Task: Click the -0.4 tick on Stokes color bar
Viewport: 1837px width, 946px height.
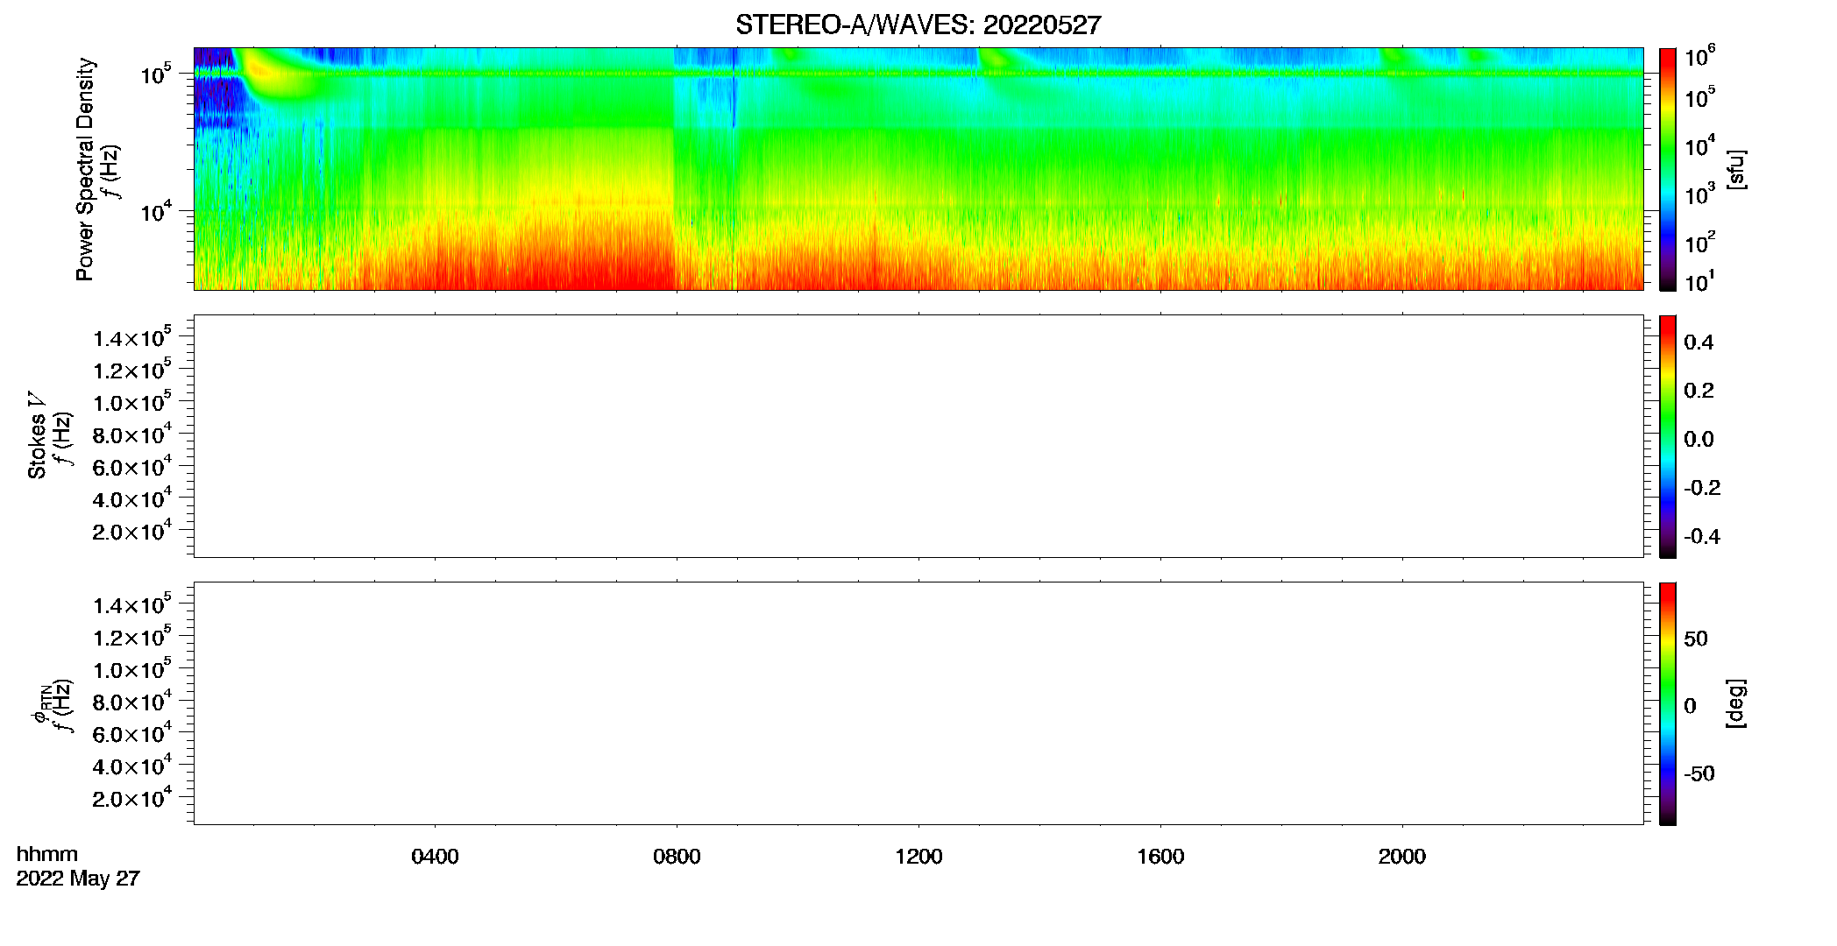Action: (x=1702, y=537)
